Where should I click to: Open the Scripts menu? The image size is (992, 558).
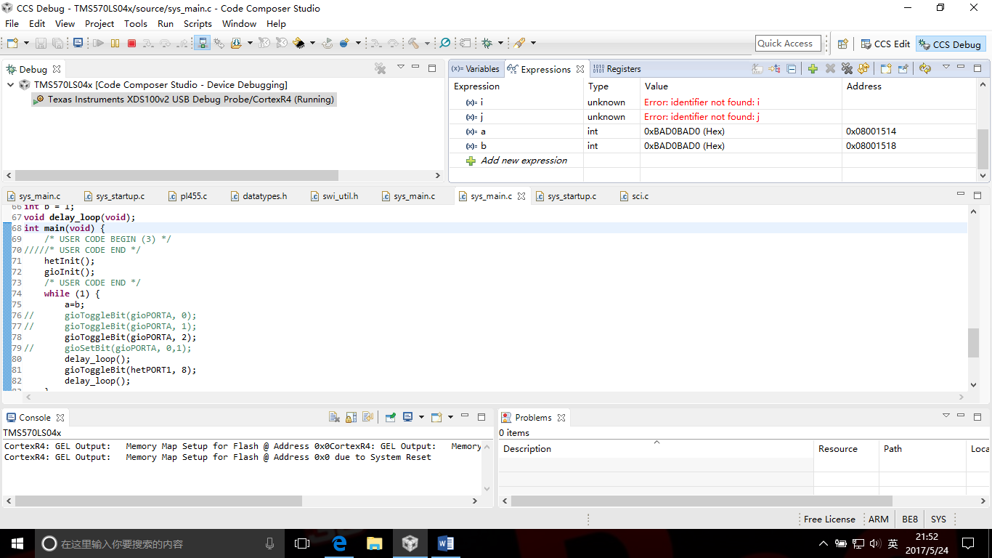click(198, 23)
